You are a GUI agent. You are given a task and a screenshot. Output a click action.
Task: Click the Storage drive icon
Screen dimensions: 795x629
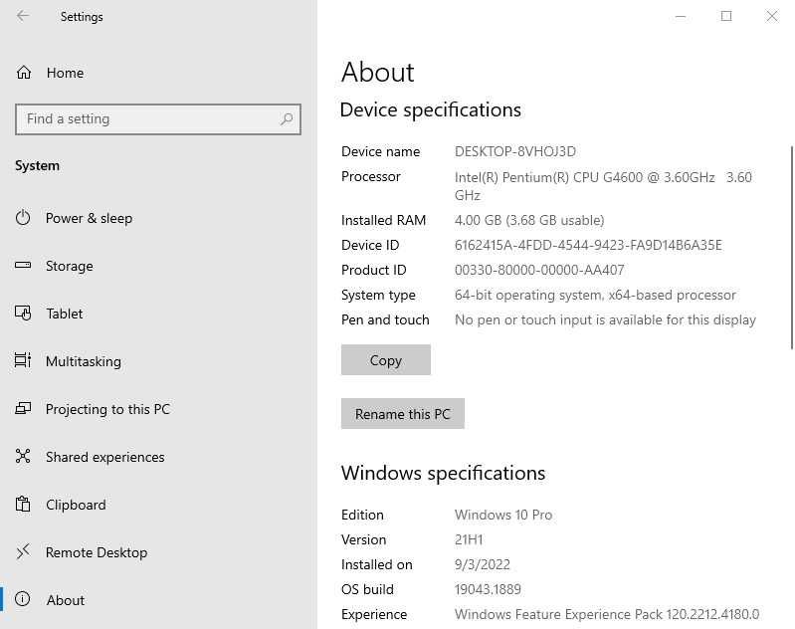[24, 266]
